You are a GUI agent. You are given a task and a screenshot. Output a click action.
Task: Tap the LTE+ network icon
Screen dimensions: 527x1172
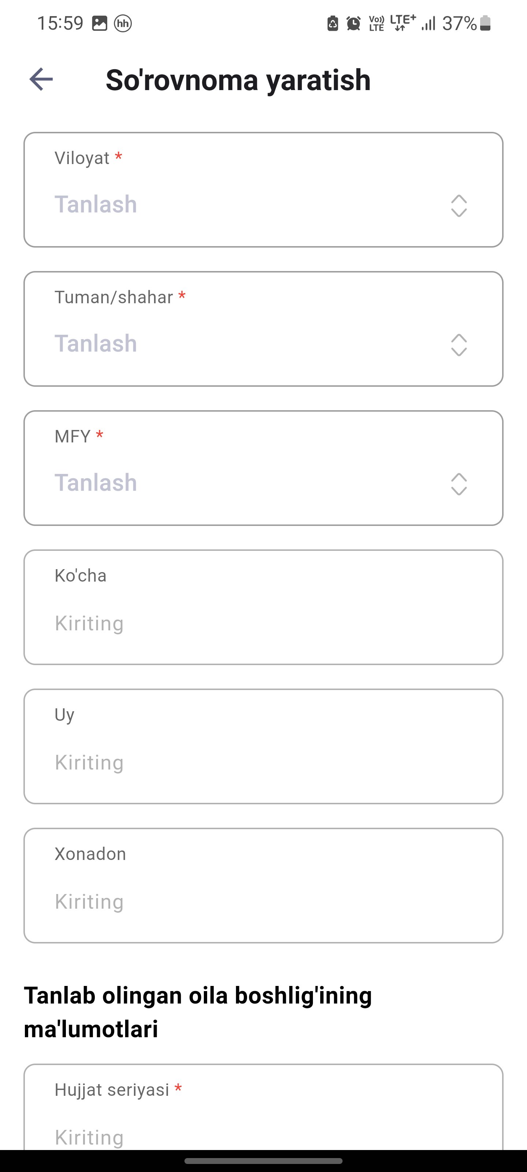(403, 23)
